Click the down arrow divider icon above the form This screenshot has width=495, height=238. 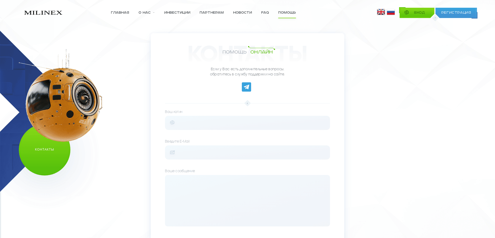(x=247, y=103)
